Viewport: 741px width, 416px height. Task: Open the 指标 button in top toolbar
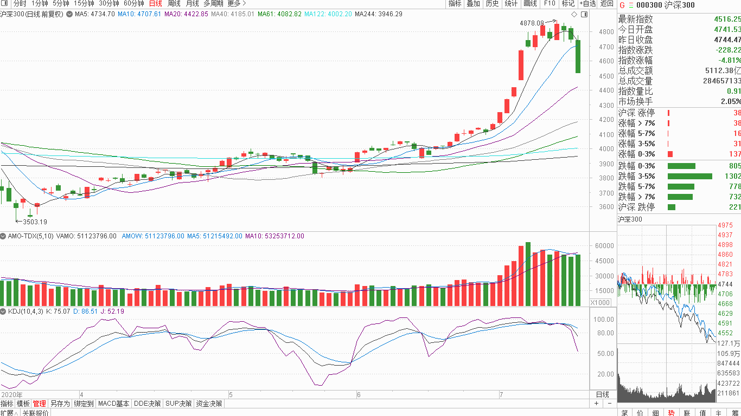[x=455, y=4]
